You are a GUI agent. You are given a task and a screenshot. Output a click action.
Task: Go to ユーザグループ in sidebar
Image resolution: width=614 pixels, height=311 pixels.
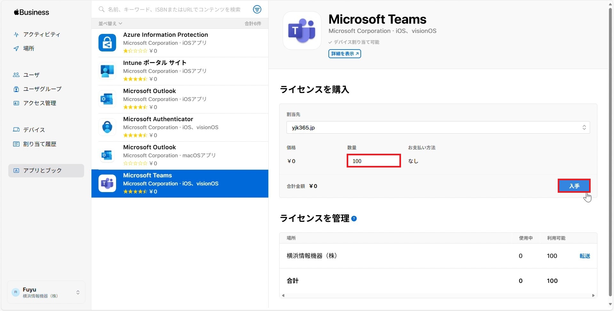click(x=42, y=89)
